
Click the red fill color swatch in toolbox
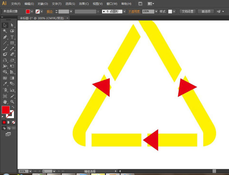click(6, 110)
